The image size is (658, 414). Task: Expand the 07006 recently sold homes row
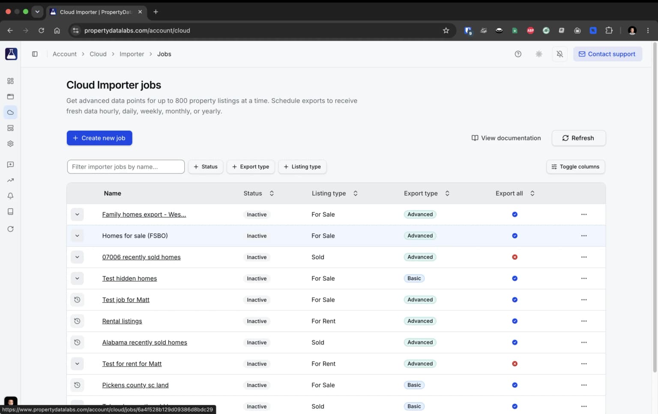(77, 257)
